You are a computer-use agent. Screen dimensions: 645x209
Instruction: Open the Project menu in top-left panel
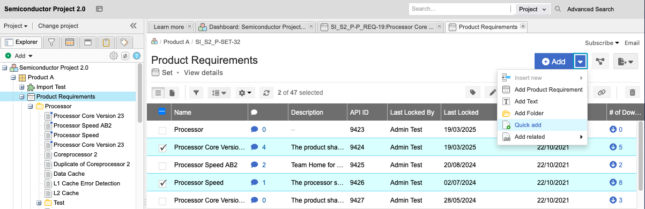point(16,26)
